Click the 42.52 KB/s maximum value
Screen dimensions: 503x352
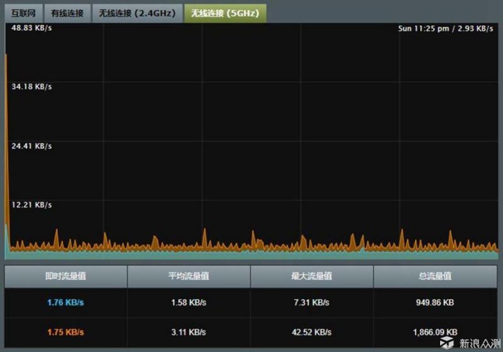click(x=311, y=332)
